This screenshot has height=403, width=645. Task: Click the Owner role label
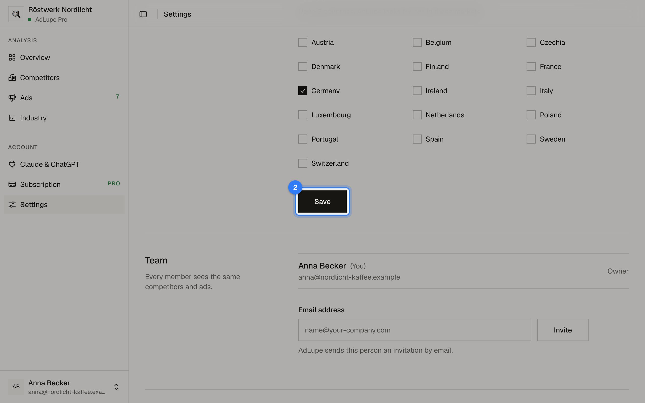pos(618,271)
